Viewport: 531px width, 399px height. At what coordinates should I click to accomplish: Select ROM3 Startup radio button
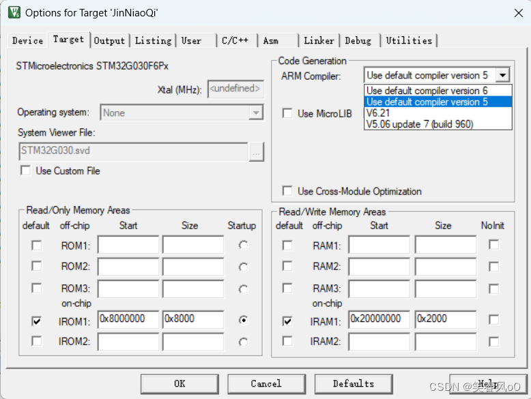point(243,289)
